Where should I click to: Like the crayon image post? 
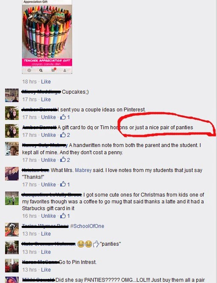pos(46,82)
